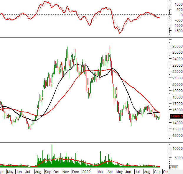Click the 23000 price axis value
The image size is (183, 174).
177,65
